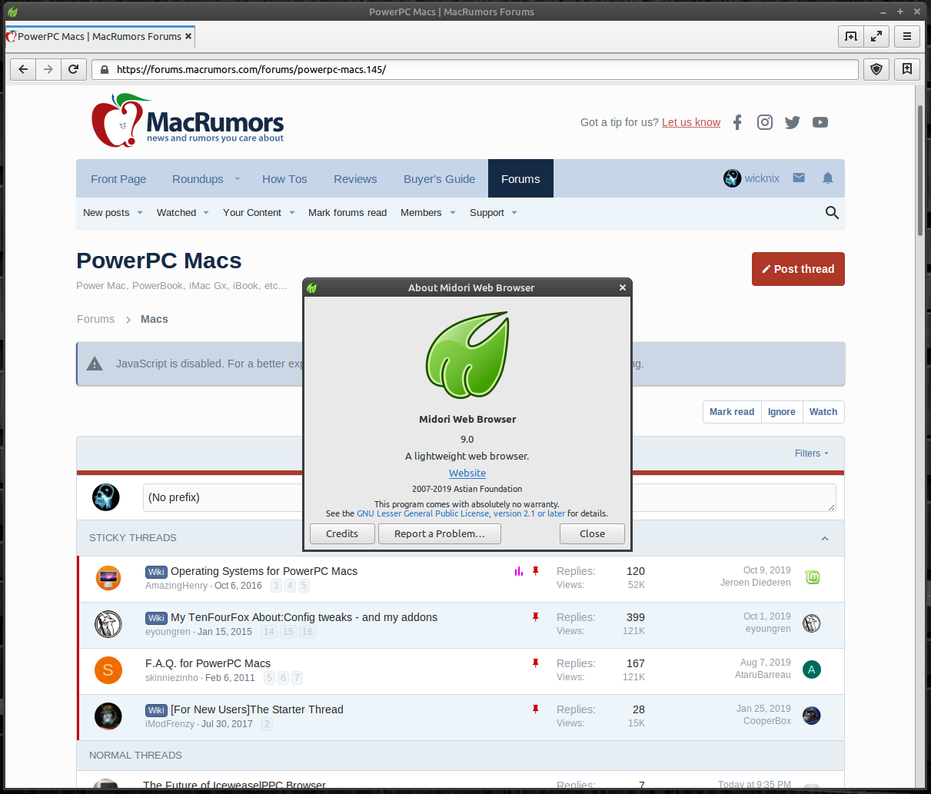Viewport: 931px width, 794px height.
Task: Click the Wiki label on Starter Thread
Action: tap(156, 710)
